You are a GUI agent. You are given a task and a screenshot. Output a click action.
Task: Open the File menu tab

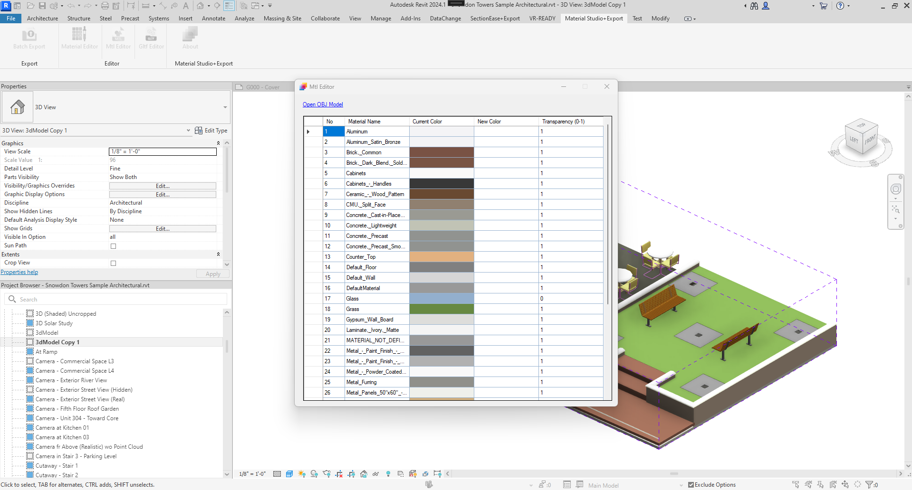11,19
